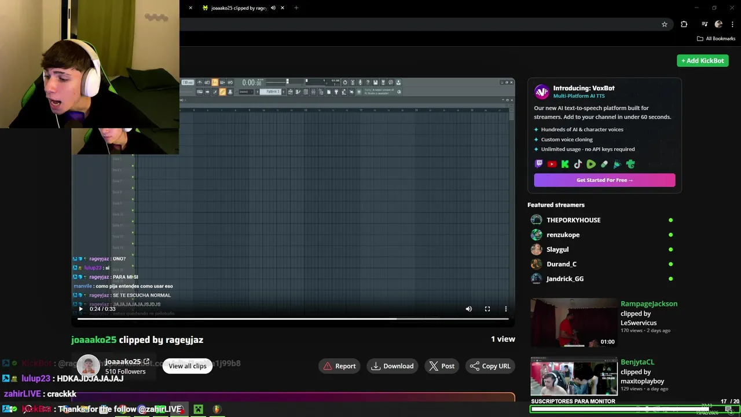Screen dimensions: 741x417
Task: Click the '1 view' counter text
Action: click(503, 339)
